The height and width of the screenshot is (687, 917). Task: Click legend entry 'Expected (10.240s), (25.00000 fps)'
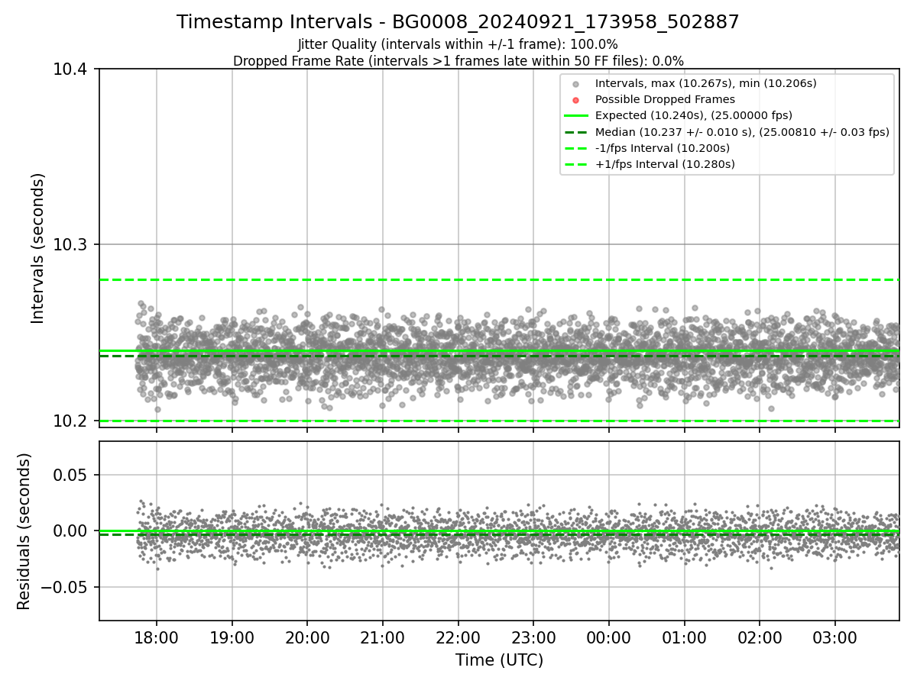pyautogui.click(x=694, y=115)
